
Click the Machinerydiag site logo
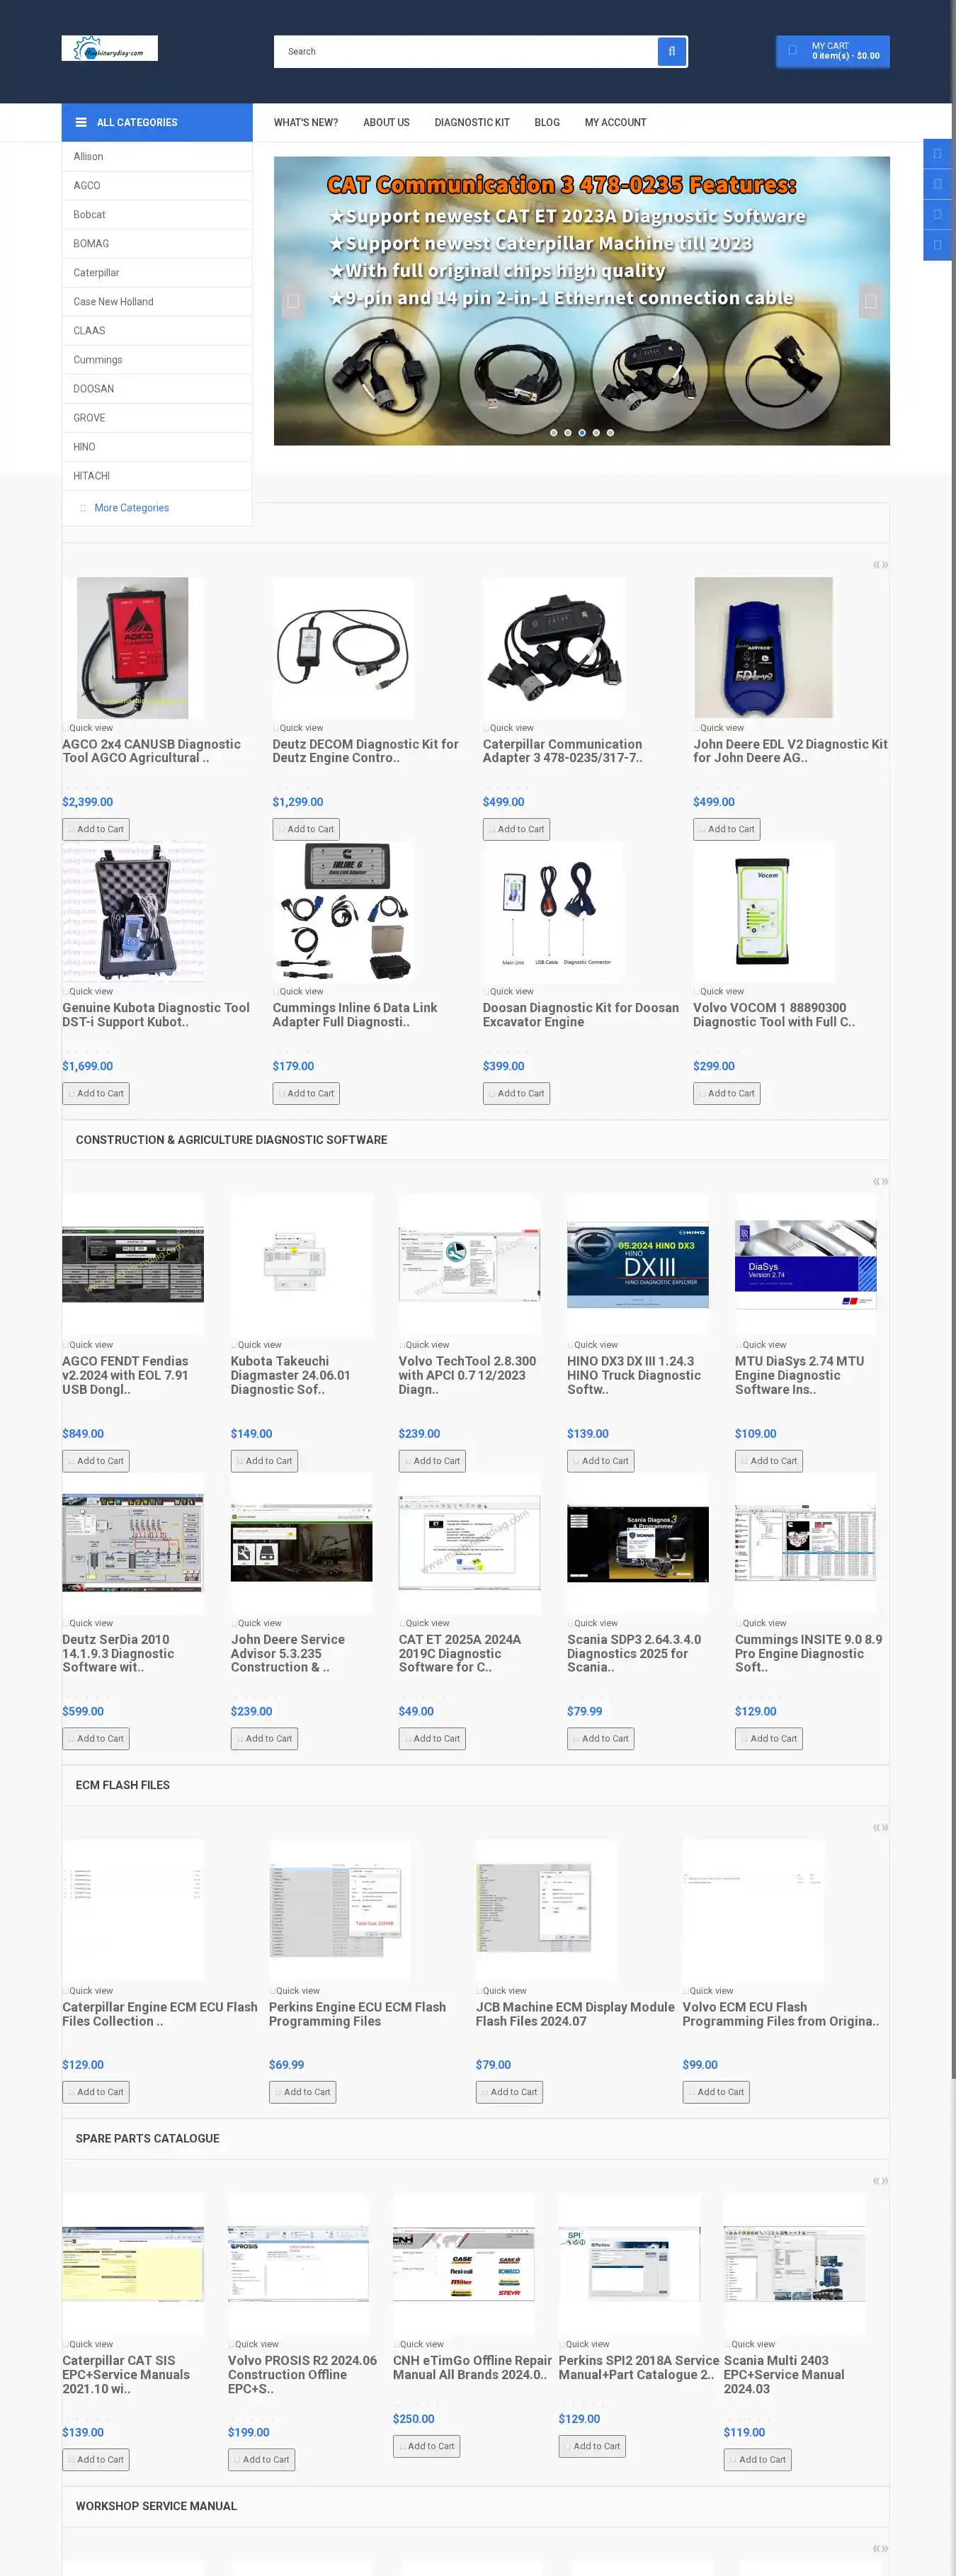[109, 49]
